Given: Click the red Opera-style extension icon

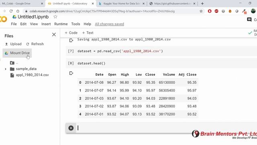Looking at the screenshot, I should pos(210,11).
